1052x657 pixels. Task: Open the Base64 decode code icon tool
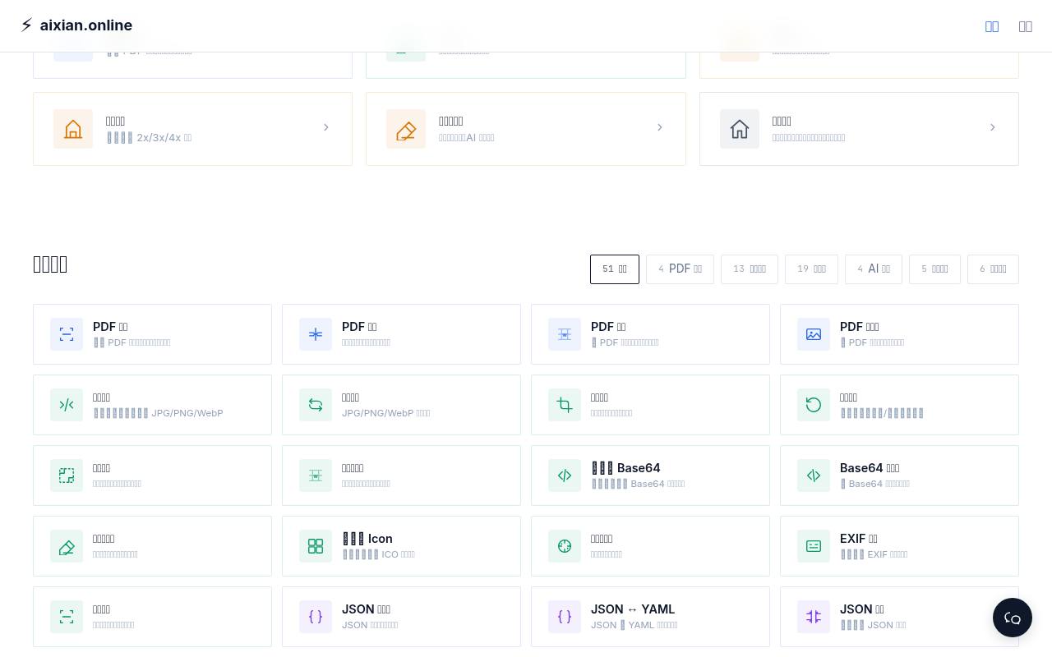[899, 476]
